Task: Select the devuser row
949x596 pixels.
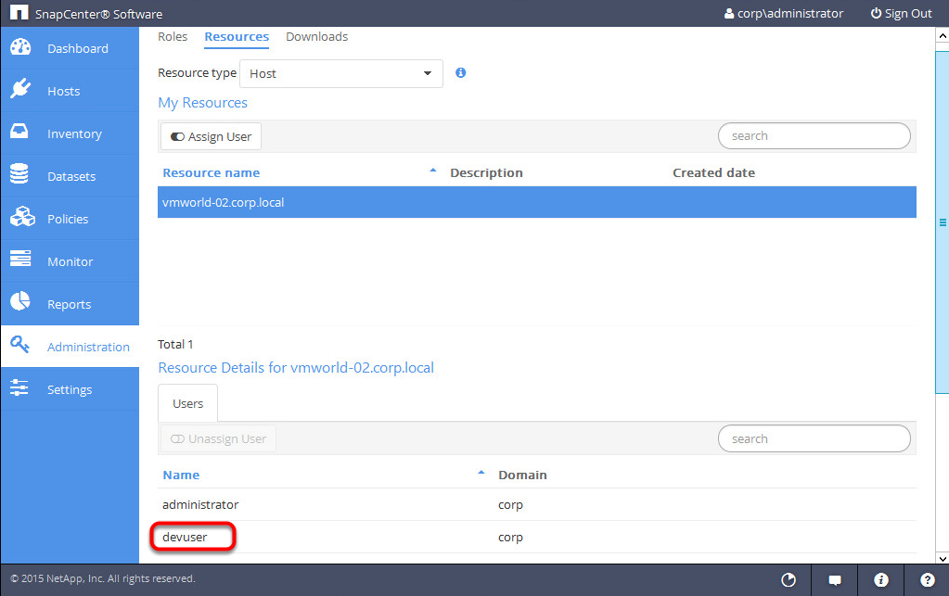Action: click(x=537, y=537)
